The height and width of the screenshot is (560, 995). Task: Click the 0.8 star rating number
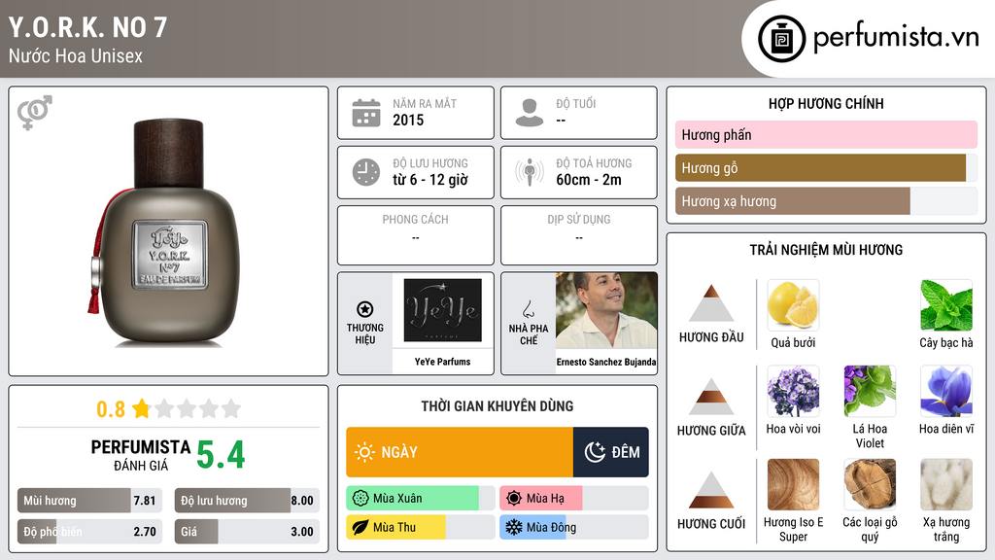coord(111,409)
